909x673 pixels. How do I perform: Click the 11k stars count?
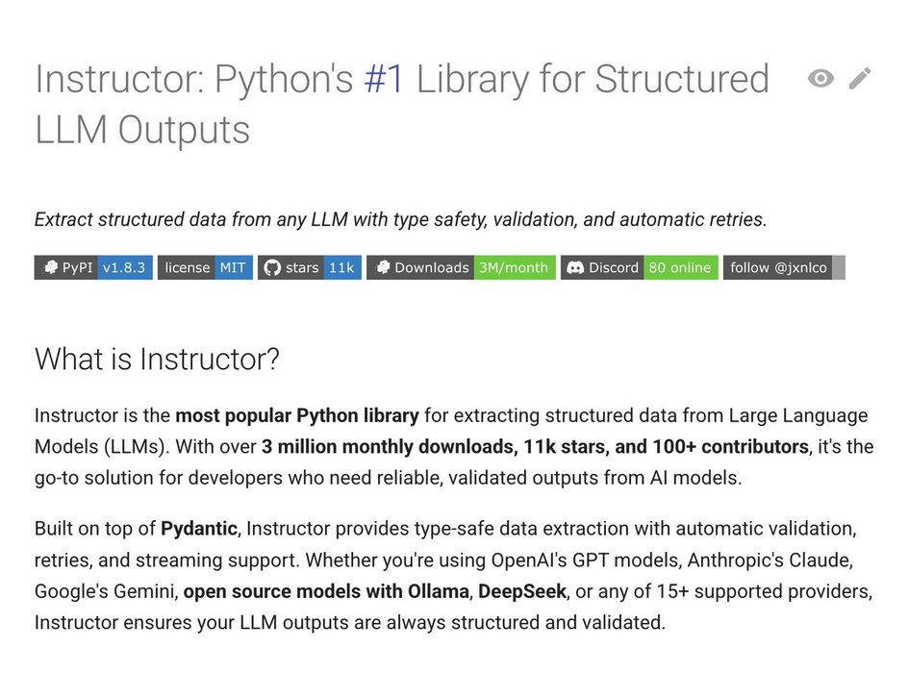[341, 268]
